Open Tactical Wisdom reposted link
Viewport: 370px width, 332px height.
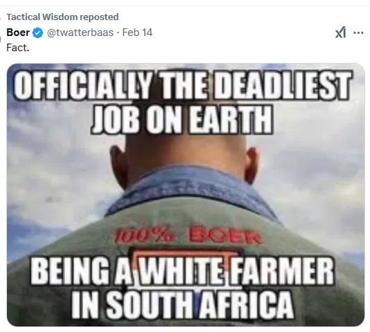(x=62, y=17)
